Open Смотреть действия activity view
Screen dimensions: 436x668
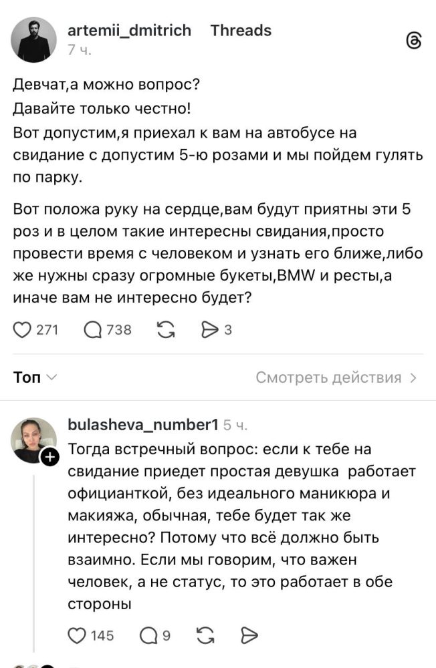coord(336,377)
